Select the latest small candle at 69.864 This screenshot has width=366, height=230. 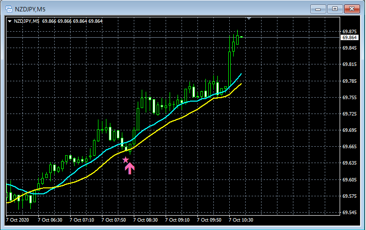coord(241,37)
